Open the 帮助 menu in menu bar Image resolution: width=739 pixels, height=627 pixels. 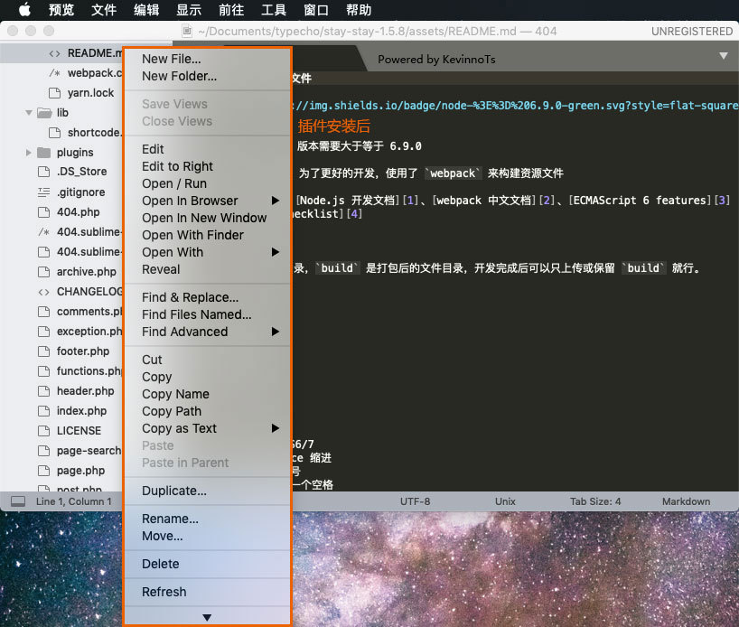(359, 9)
